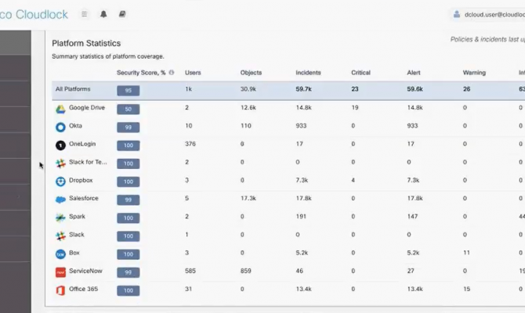The width and height of the screenshot is (525, 313).
Task: Sort by Objects column header
Action: [x=251, y=73]
